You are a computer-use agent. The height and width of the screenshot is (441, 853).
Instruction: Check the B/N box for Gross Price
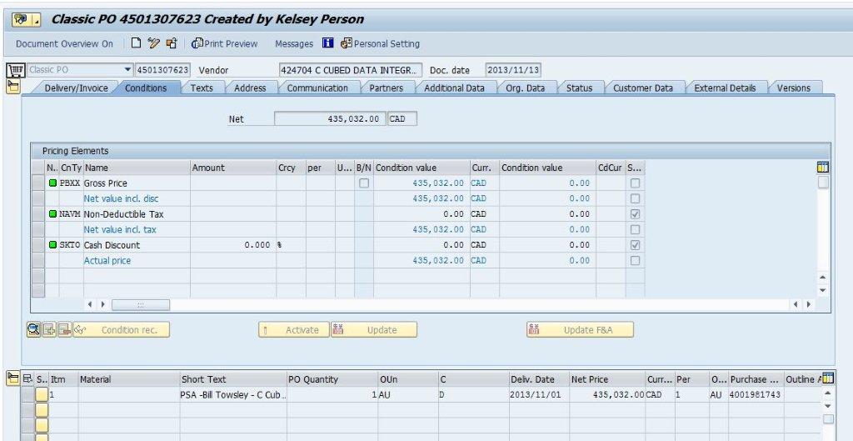[x=364, y=183]
